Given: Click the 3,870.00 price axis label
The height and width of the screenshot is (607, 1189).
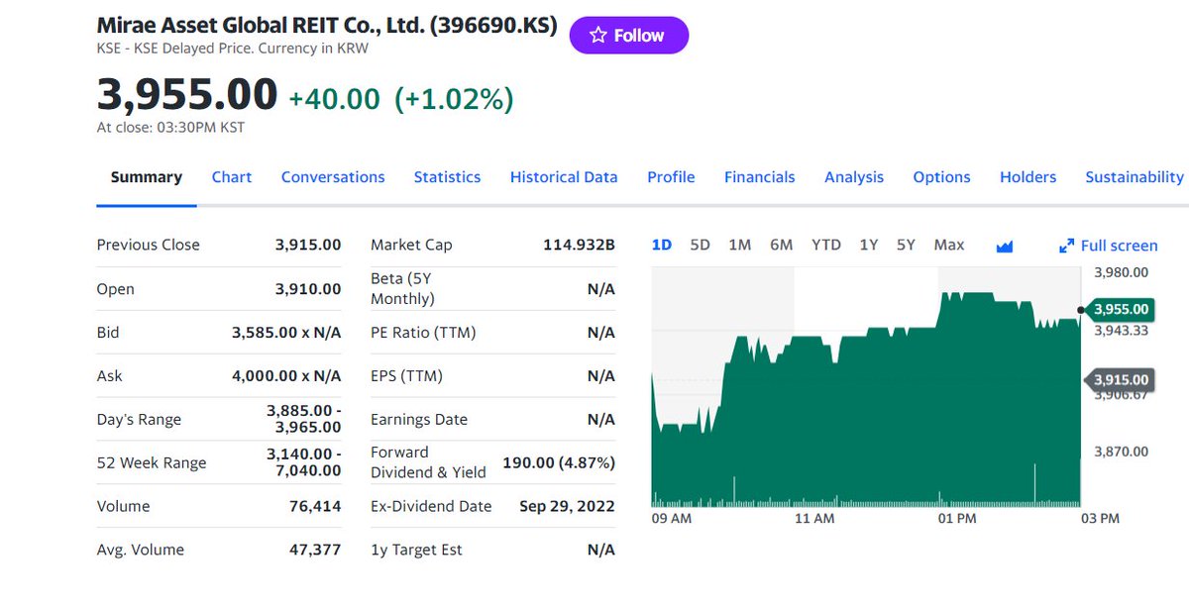Looking at the screenshot, I should coord(1122,452).
